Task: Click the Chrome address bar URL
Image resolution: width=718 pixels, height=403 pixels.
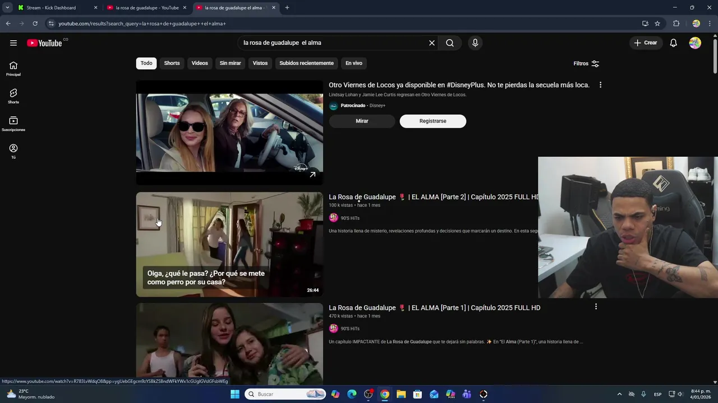Action: [x=142, y=24]
